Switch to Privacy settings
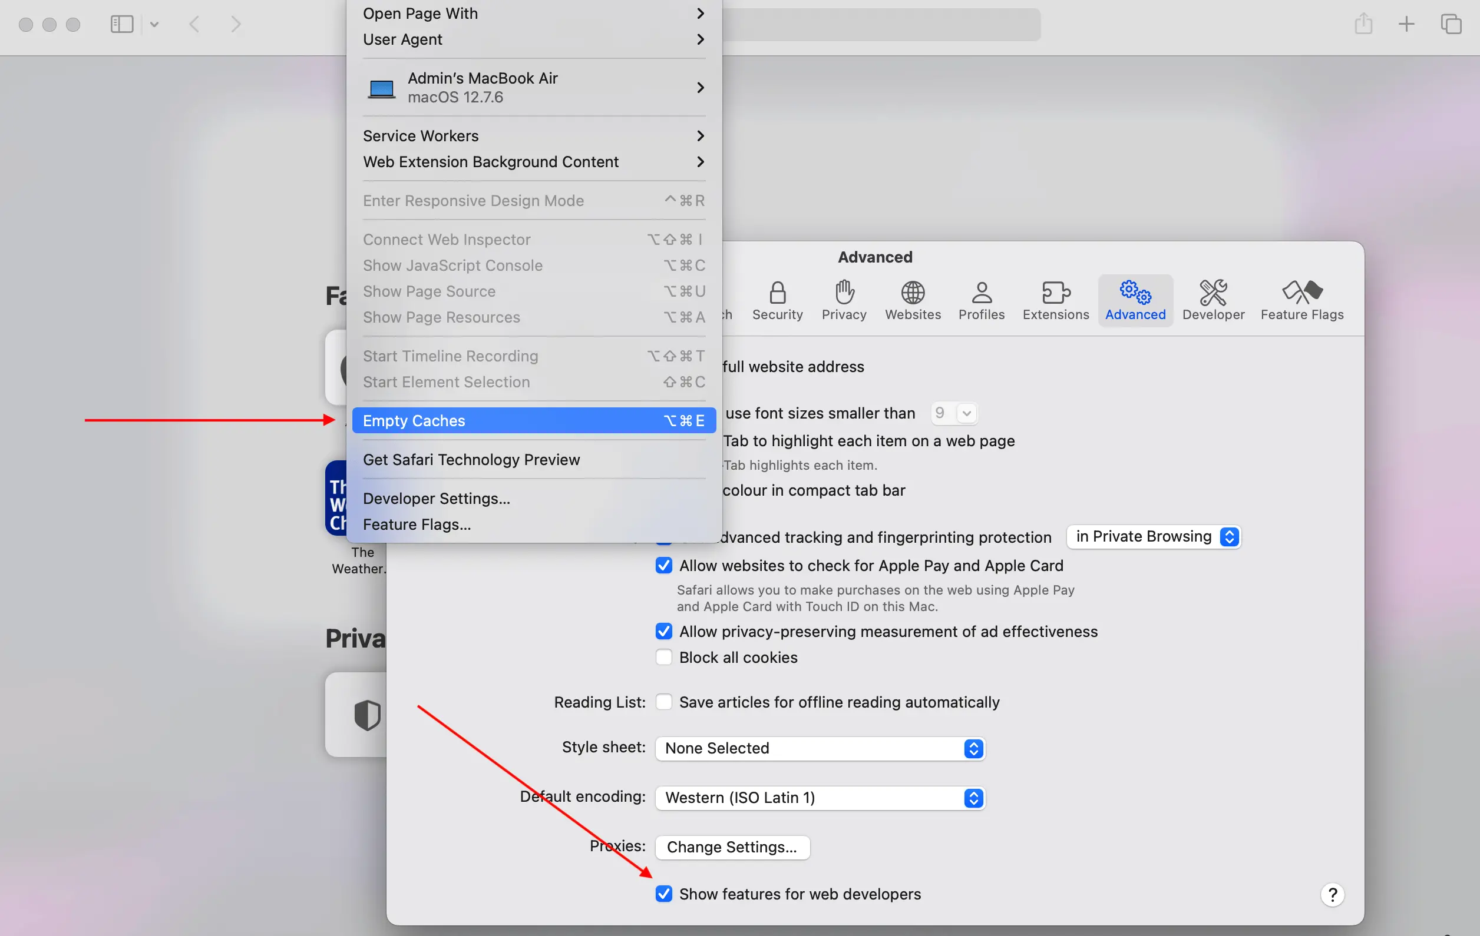 point(843,301)
